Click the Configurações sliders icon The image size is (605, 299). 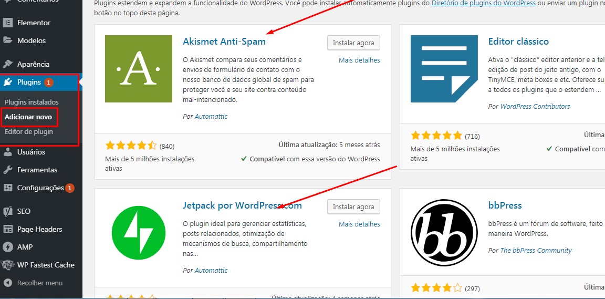click(8, 188)
